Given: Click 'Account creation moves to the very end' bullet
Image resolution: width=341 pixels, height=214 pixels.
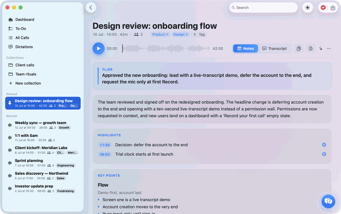Looking at the screenshot, I should point(140,207).
